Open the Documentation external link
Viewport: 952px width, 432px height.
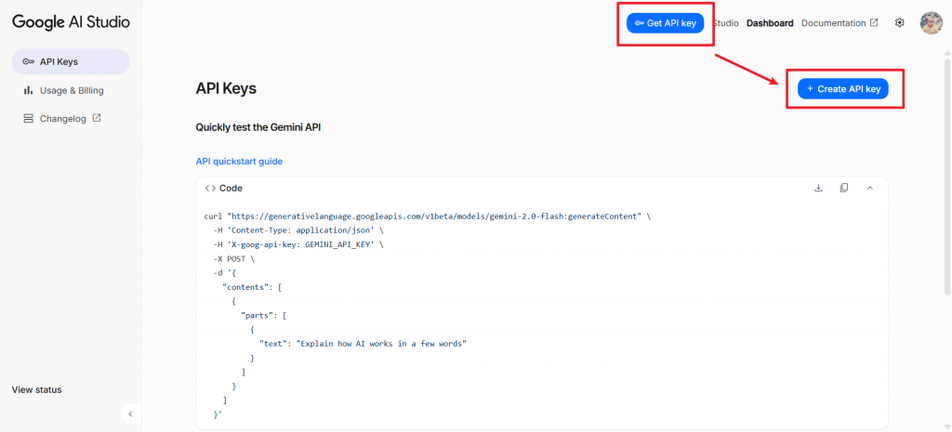(839, 23)
